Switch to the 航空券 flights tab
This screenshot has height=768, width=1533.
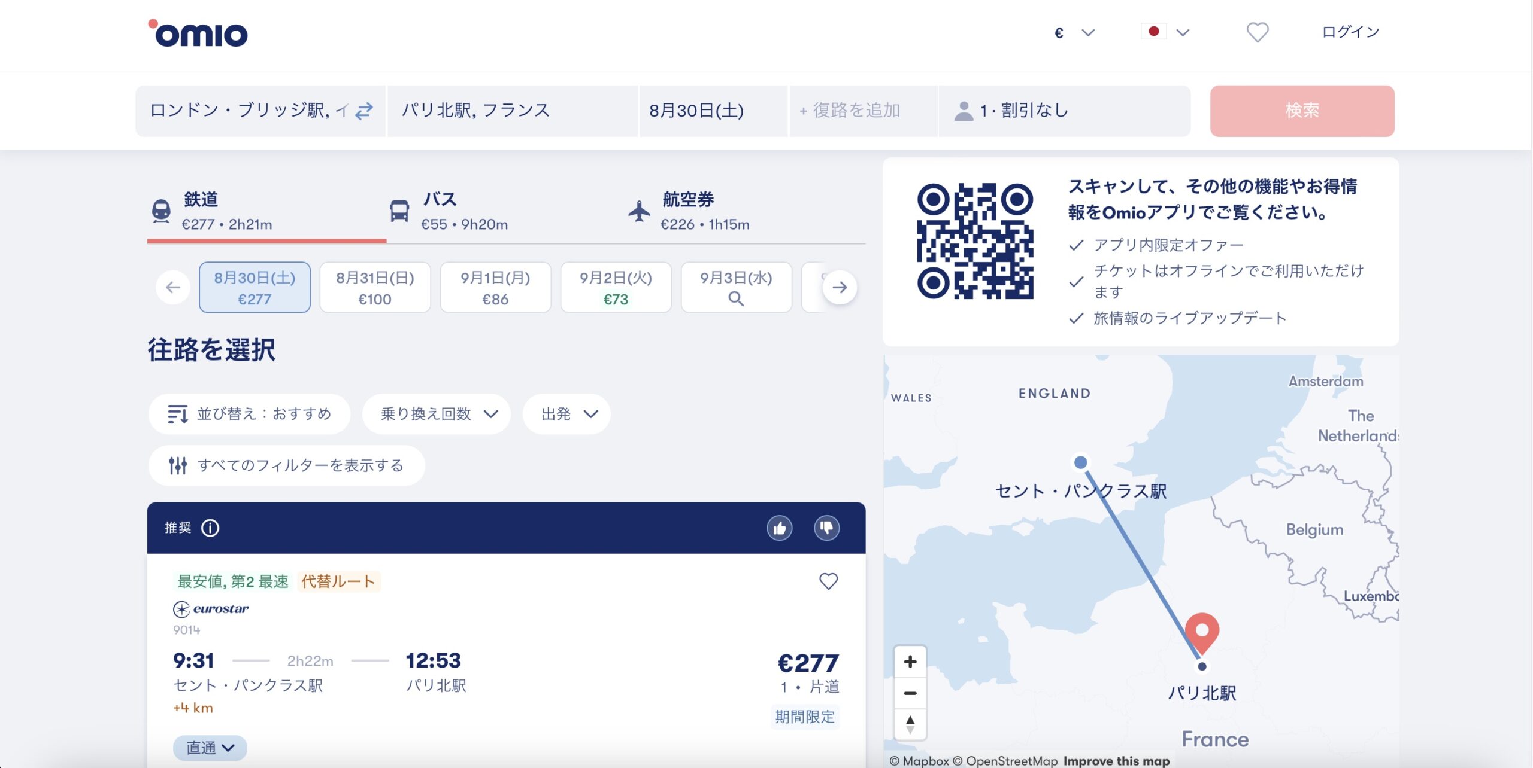tap(746, 211)
